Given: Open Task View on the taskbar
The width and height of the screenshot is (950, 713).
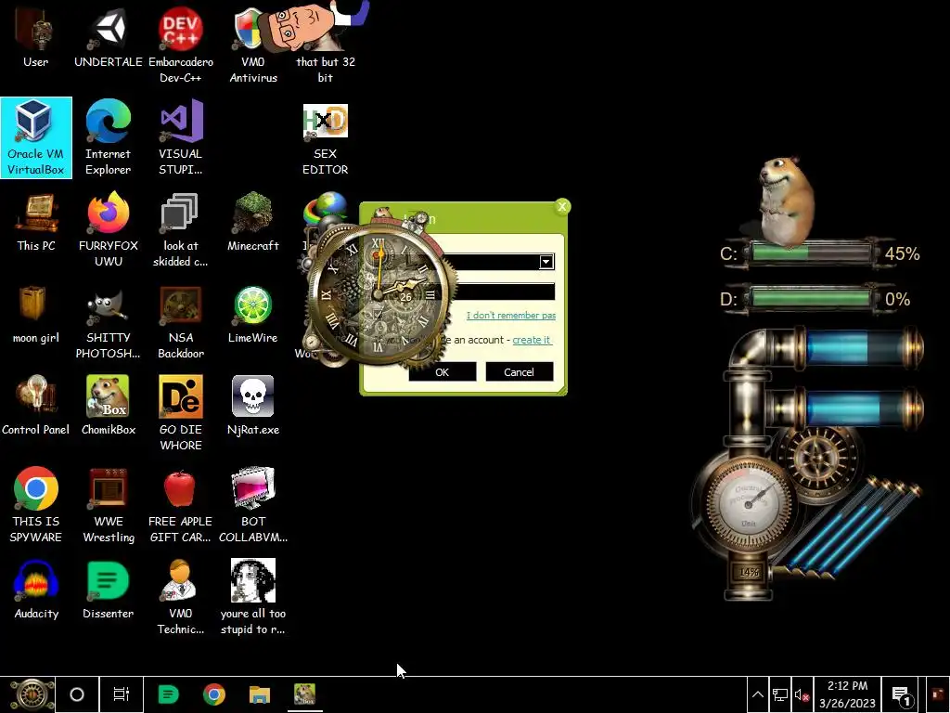Looking at the screenshot, I should click(122, 694).
